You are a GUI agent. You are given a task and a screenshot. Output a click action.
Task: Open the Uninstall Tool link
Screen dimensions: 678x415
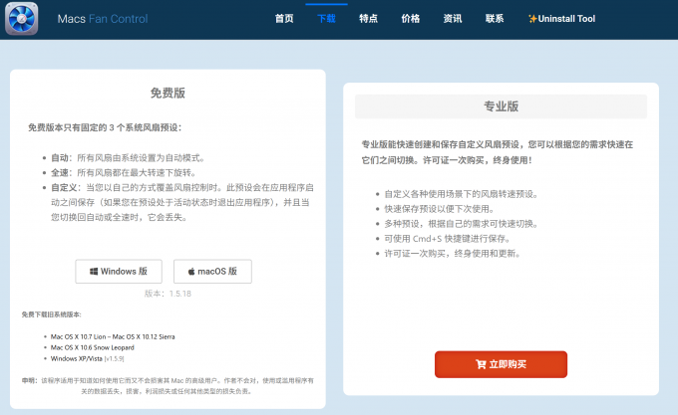(x=566, y=19)
